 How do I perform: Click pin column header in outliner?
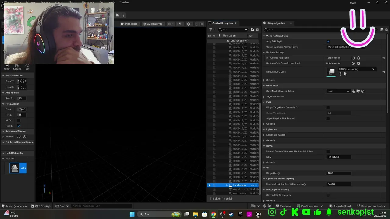(219, 36)
